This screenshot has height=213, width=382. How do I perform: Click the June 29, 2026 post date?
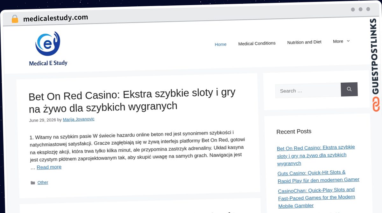[42, 120]
